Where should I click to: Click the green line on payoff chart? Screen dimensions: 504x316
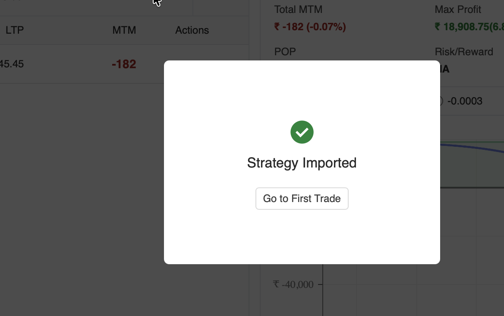point(475,142)
